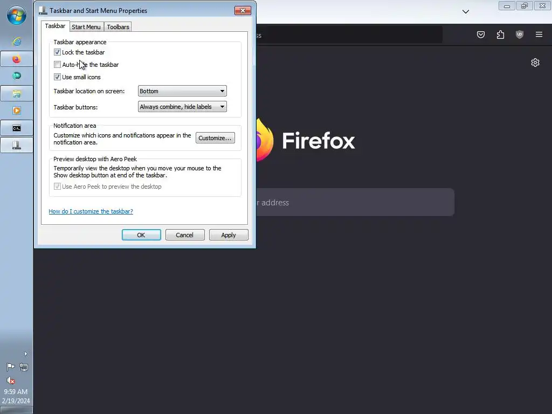This screenshot has width=552, height=414.
Task: Open new tab personalize gear icon
Action: 535,63
